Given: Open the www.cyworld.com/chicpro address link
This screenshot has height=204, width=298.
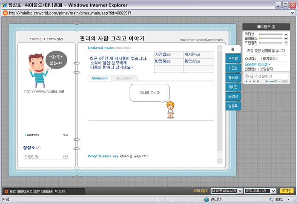Looking at the screenshot, I should 202,40.
